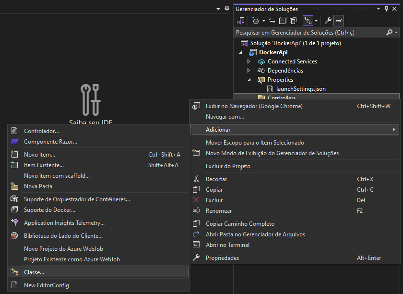Select Novo Projeto do Azure WebJob
This screenshot has width=403, height=294.
99,249
